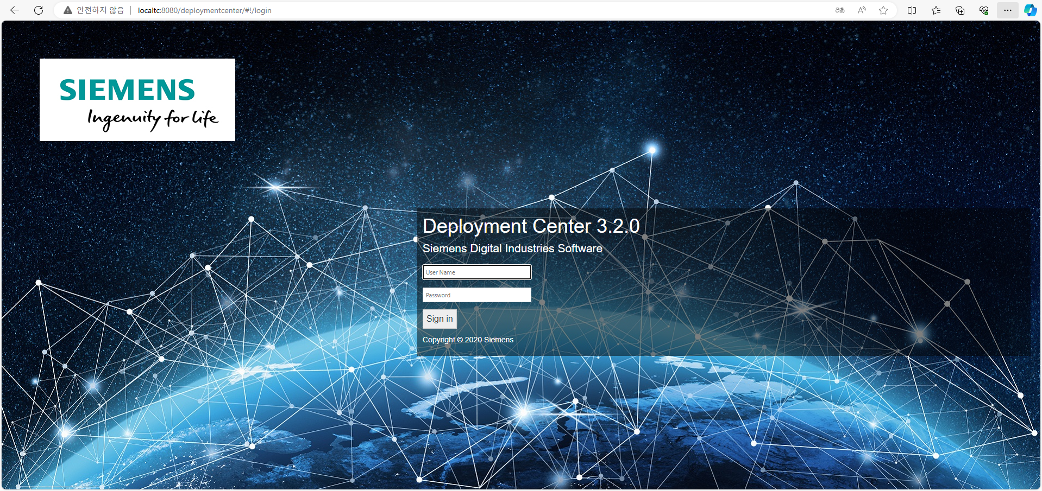Focus the User Name field
1042x491 pixels.
point(476,272)
